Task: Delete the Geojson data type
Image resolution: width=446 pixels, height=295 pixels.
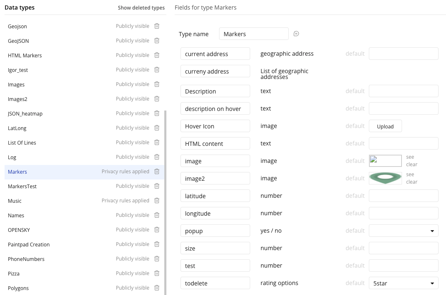Action: (x=157, y=26)
